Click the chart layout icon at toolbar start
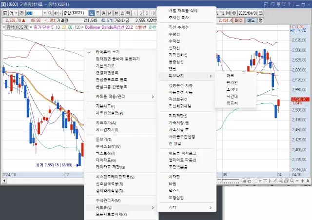The width and height of the screenshot is (312, 220). click(x=5, y=13)
